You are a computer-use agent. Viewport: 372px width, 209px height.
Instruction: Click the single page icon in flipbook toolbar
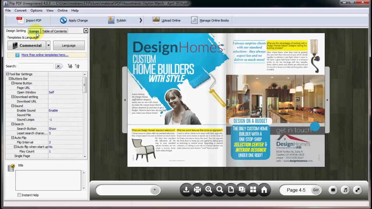231,190
